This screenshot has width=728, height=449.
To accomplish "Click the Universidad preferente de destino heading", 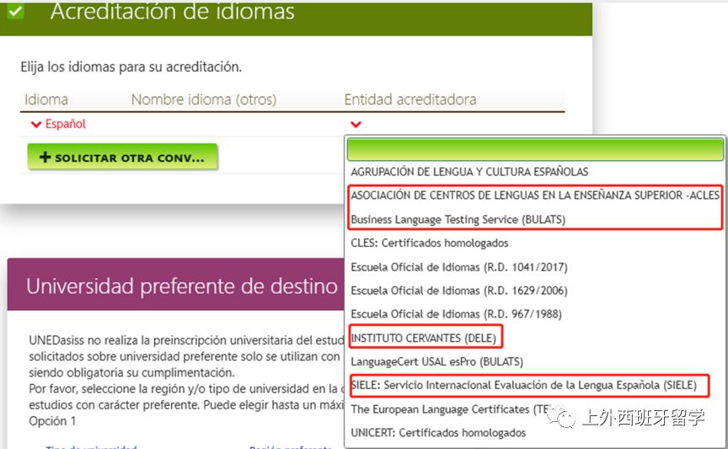I will click(x=181, y=286).
